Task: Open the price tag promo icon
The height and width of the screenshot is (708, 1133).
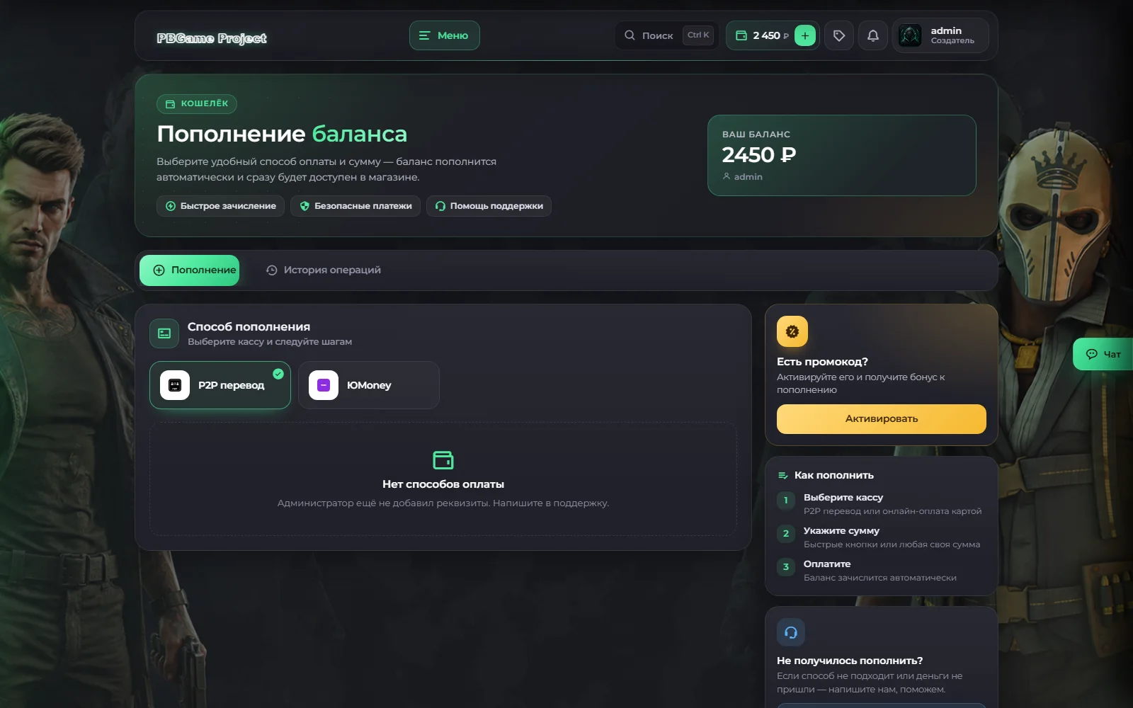Action: (839, 35)
